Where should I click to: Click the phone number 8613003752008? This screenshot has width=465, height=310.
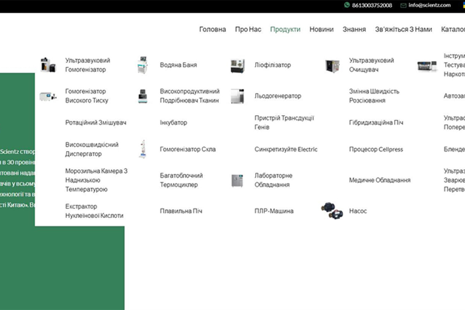(372, 5)
